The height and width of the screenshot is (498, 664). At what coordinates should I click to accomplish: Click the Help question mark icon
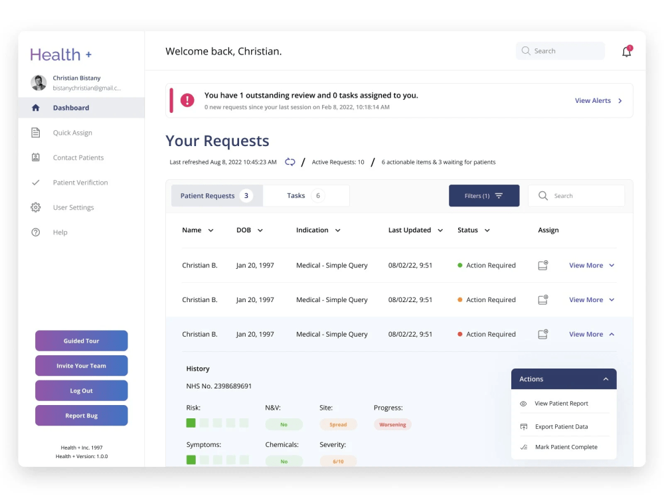pyautogui.click(x=36, y=232)
